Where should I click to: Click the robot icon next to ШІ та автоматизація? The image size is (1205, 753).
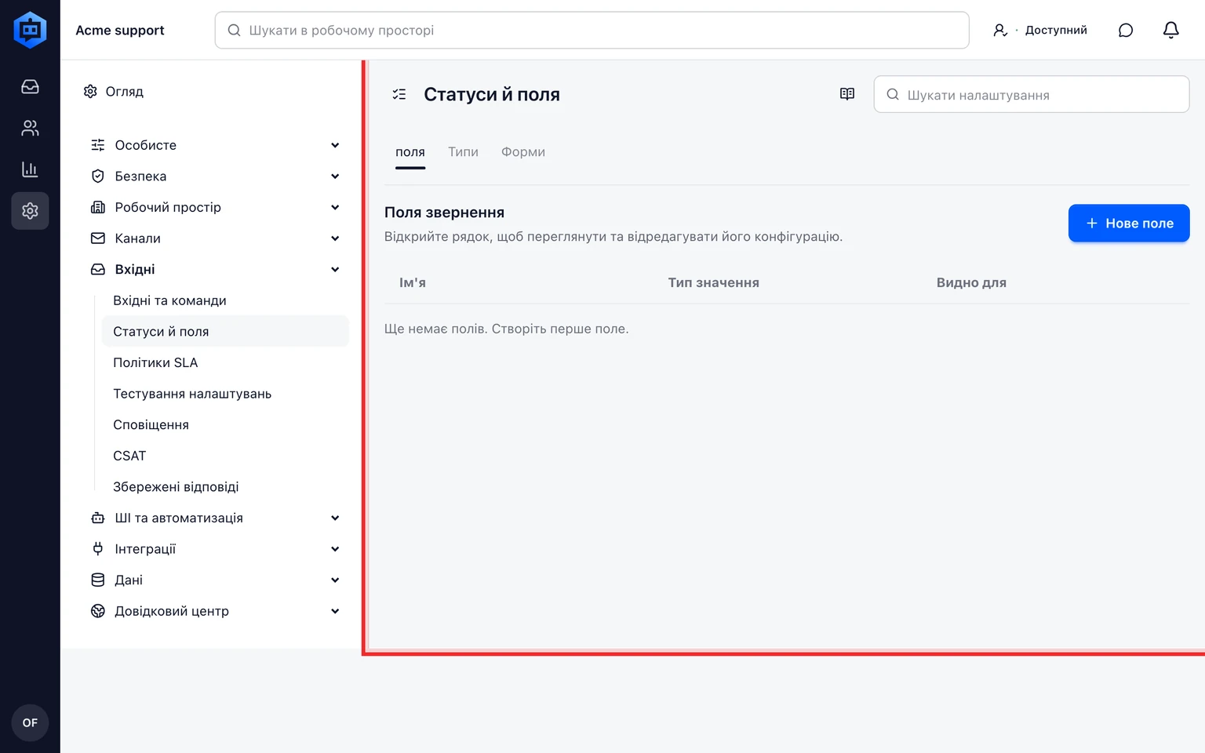pos(98,518)
